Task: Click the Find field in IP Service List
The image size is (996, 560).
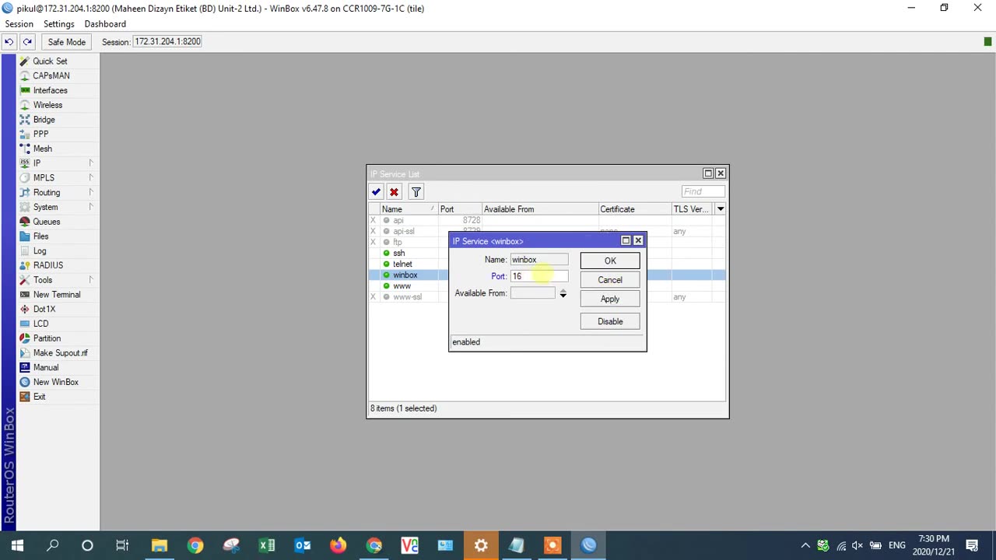Action: [703, 191]
